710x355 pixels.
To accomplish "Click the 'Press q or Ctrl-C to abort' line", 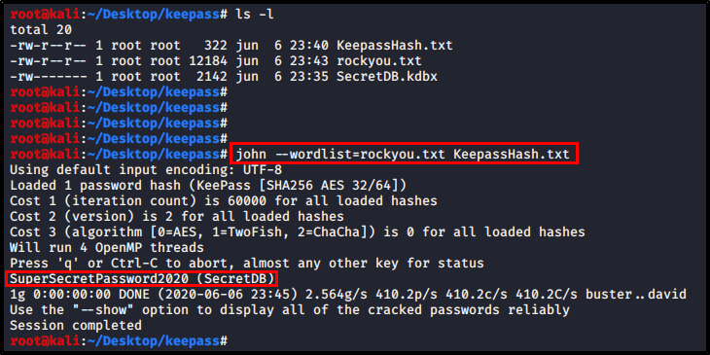I will coord(247,263).
